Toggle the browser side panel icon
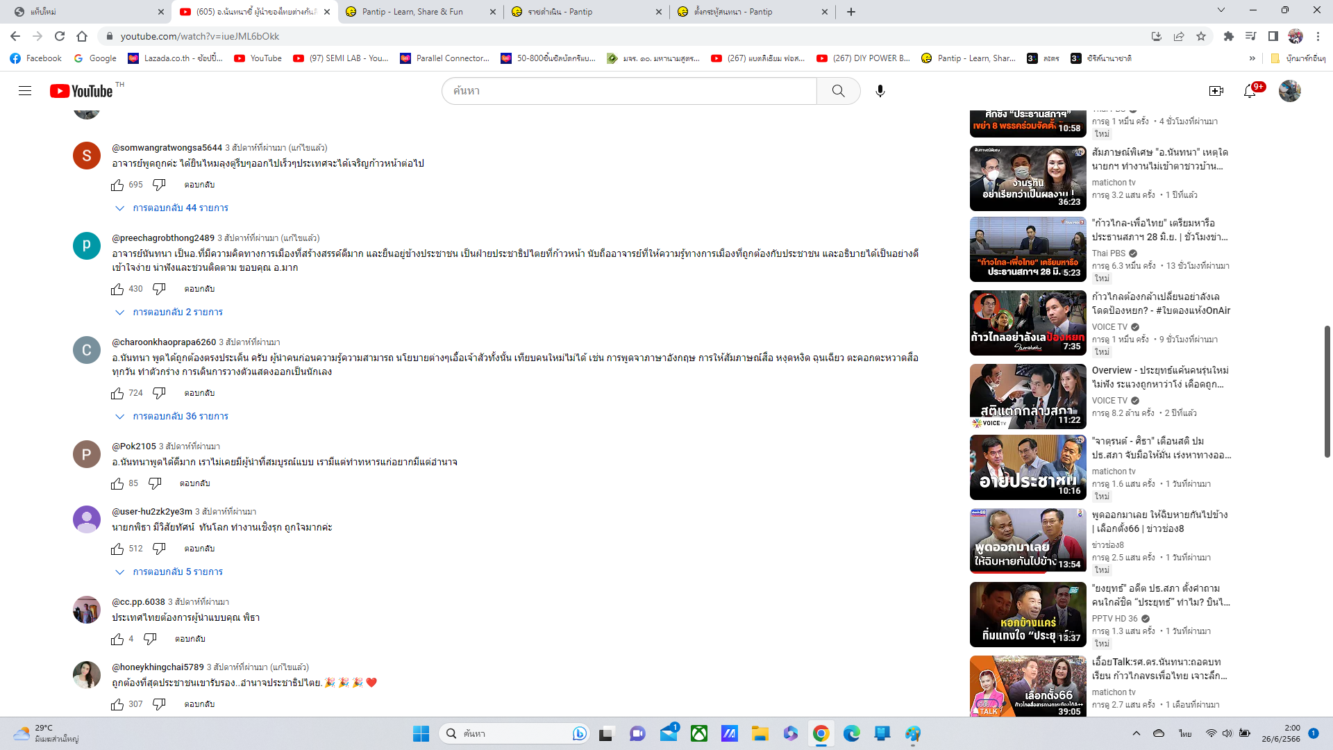The height and width of the screenshot is (750, 1333). (1273, 36)
